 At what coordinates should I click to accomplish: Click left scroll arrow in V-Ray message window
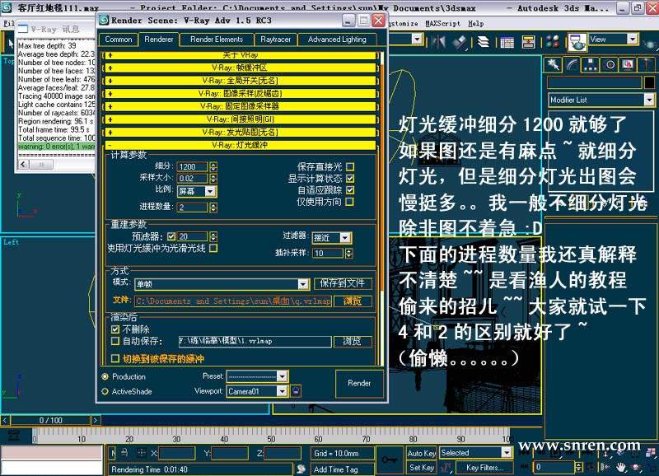pos(23,164)
